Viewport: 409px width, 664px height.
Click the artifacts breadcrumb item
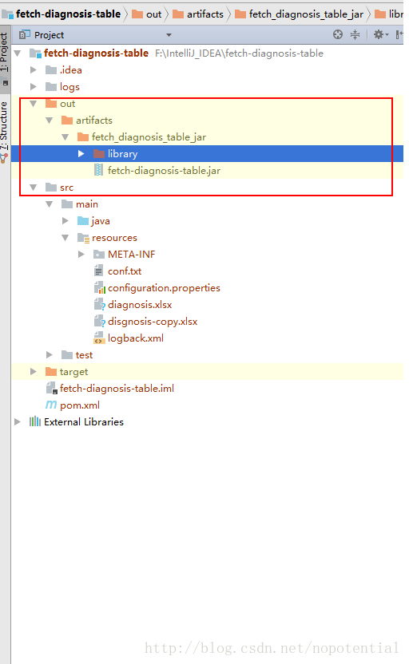[x=198, y=14]
